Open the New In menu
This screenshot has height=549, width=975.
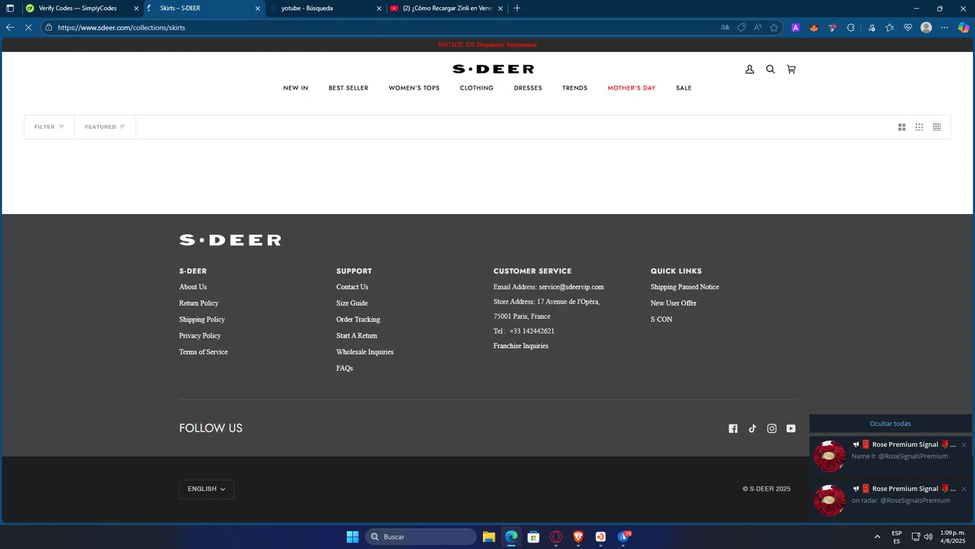click(296, 88)
